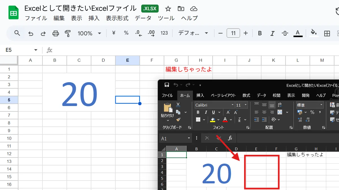Apply percent format in Sheets toolbar
339x190 pixels.
click(126, 33)
